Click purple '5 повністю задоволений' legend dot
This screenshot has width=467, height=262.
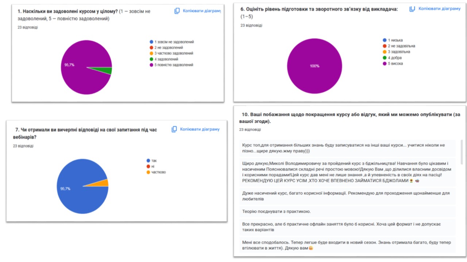tap(151, 65)
